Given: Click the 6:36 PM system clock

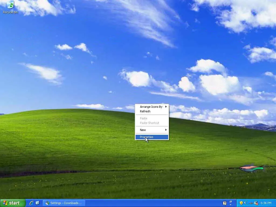Looking at the screenshot, I should 266,203.
